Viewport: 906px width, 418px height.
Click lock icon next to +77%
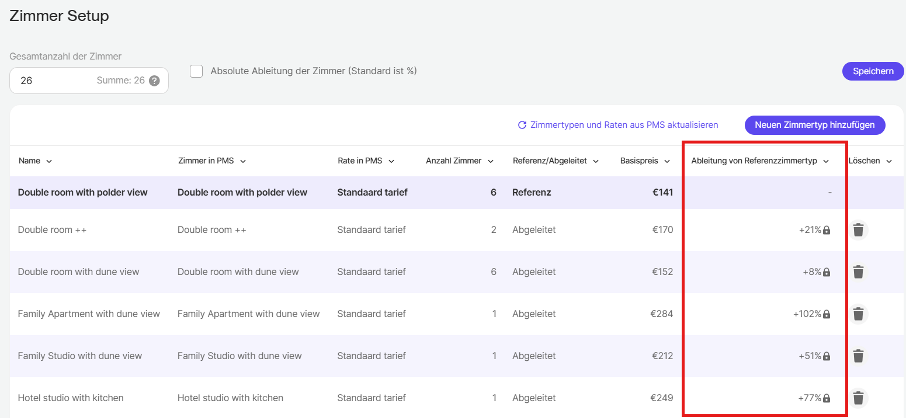(x=827, y=398)
